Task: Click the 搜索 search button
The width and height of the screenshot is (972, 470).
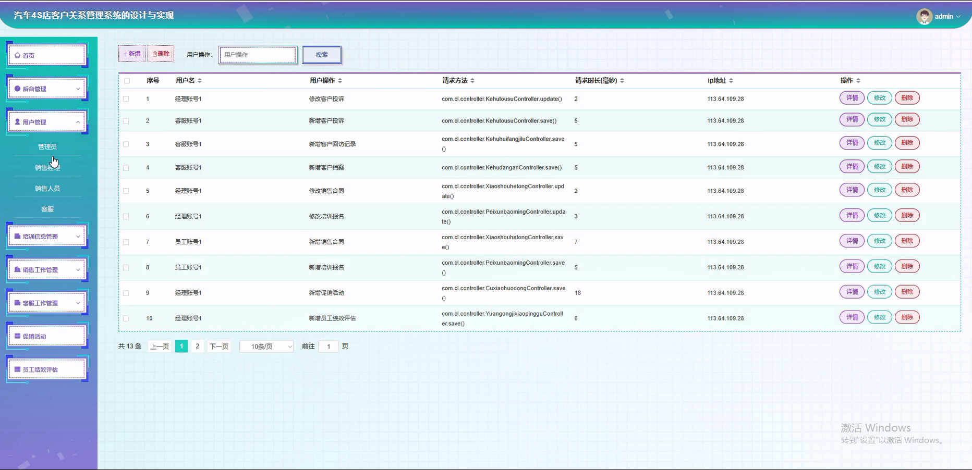Action: point(322,55)
